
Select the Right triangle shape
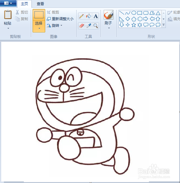click(x=122, y=19)
